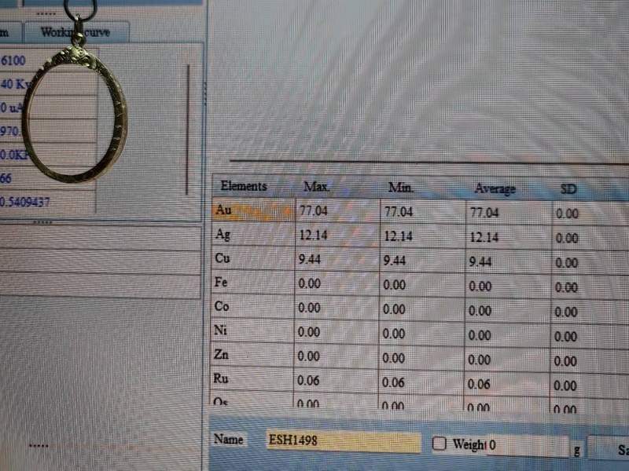629x471 pixels.
Task: Click the Elements column header
Action: point(244,187)
